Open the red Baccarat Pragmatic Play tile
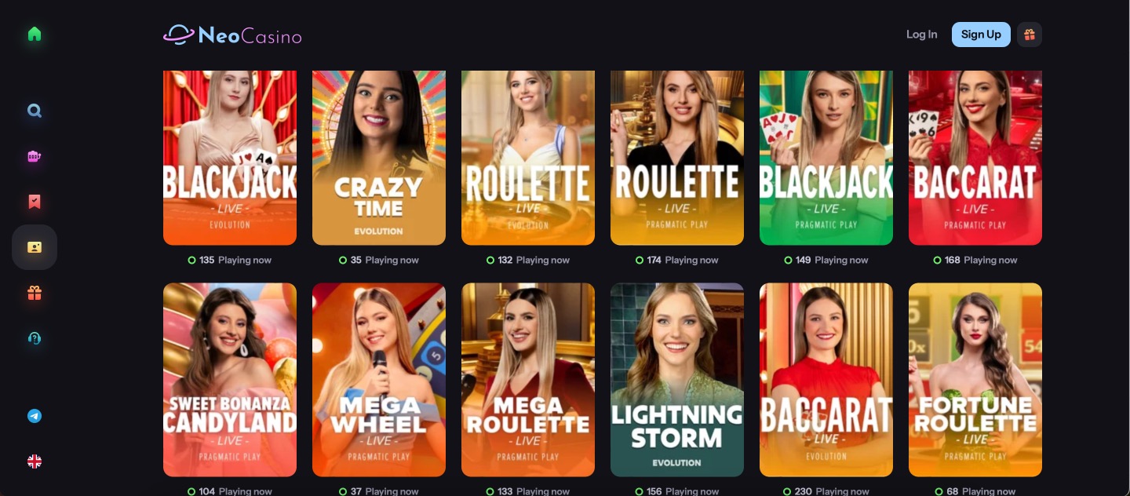 [975, 158]
